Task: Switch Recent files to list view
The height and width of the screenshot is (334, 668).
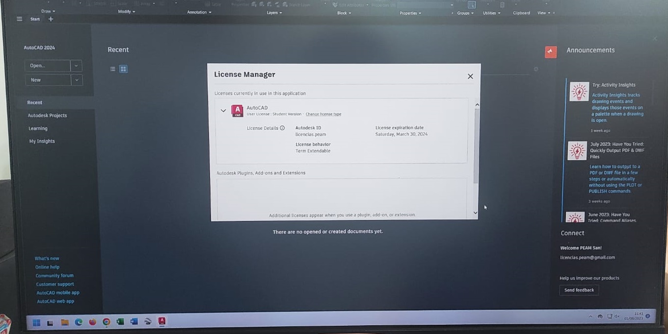Action: [x=112, y=69]
